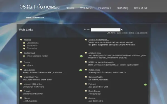This screenshot has height=104, width=167.
Task: Click the green new badge in Podcast row
Action: click(145, 85)
